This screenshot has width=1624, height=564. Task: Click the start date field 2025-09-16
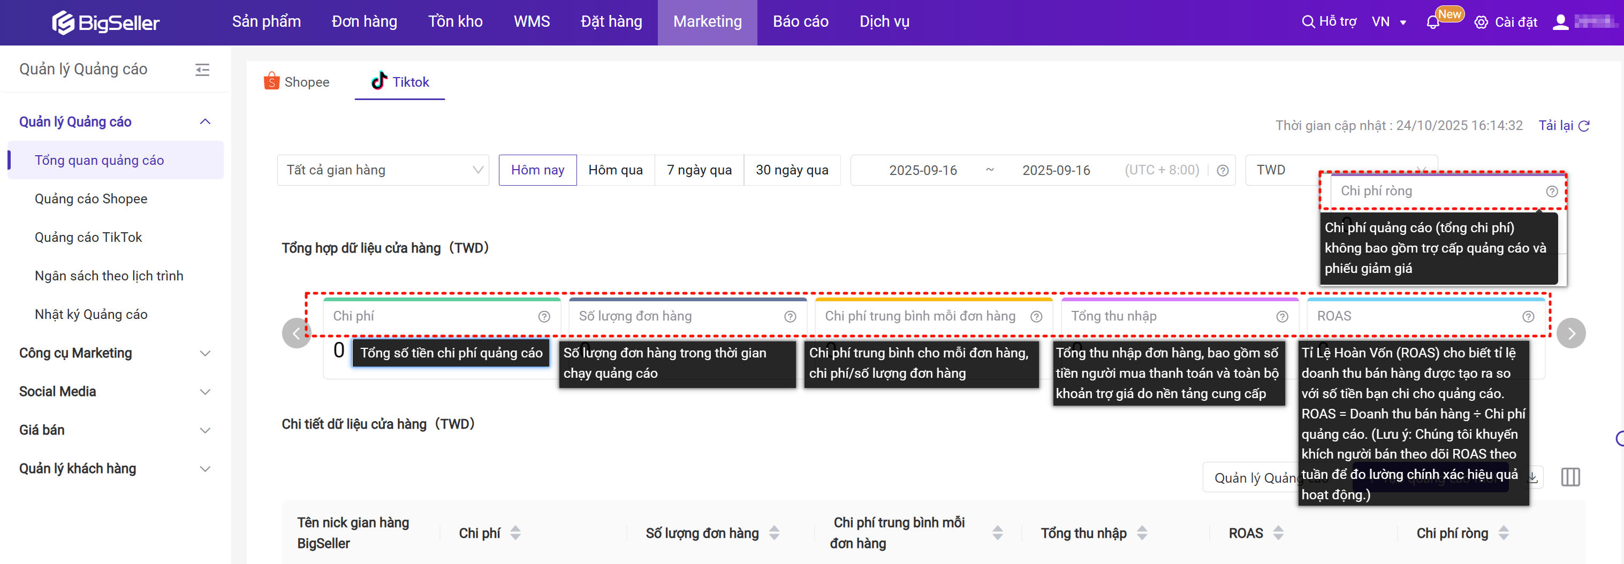click(922, 170)
